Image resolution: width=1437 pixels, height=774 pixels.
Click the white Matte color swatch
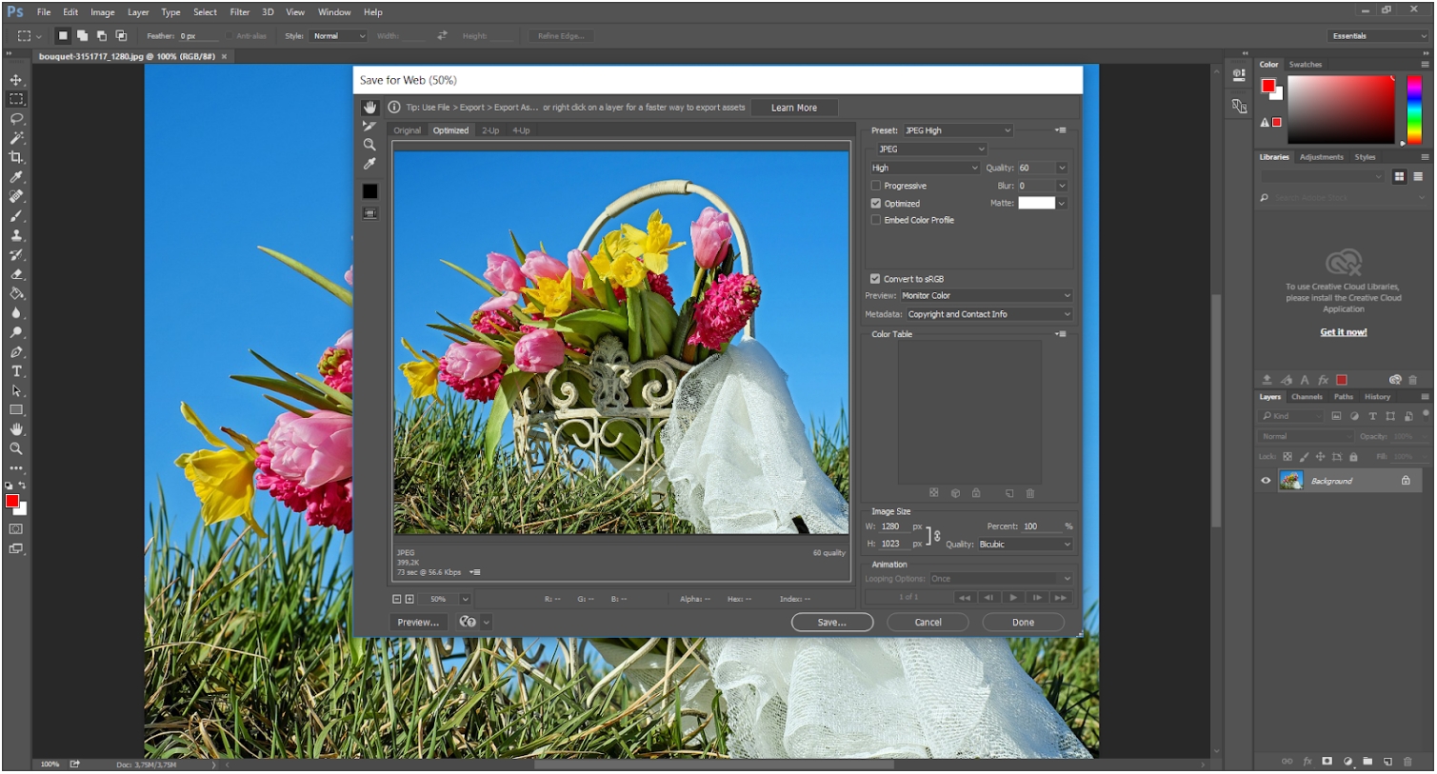[x=1036, y=203]
